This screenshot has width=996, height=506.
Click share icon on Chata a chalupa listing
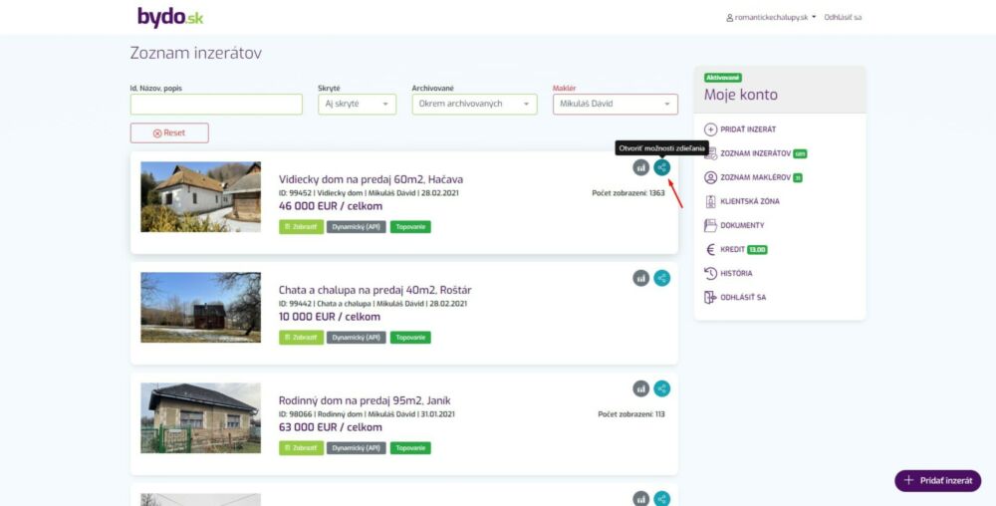point(662,278)
